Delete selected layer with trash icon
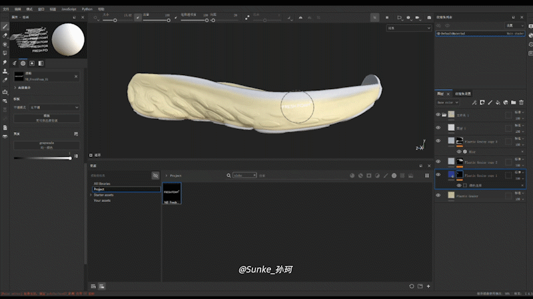Viewport: 533px width, 299px height. [521, 102]
